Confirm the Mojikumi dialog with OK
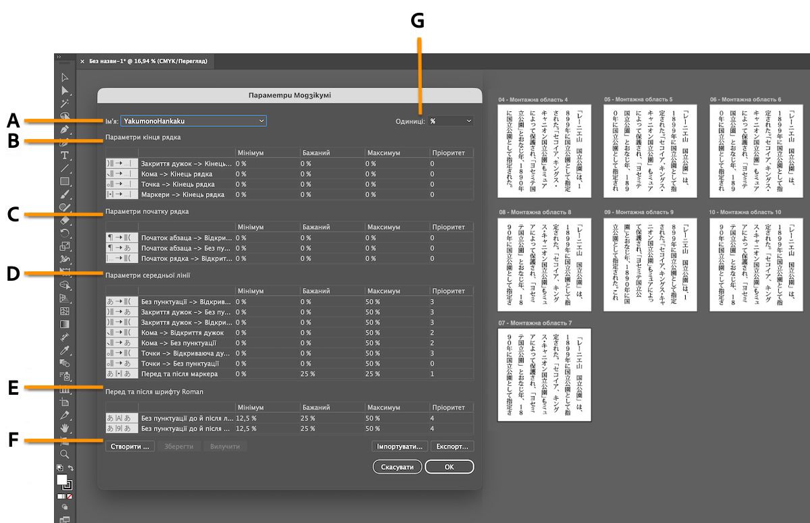 pyautogui.click(x=450, y=467)
